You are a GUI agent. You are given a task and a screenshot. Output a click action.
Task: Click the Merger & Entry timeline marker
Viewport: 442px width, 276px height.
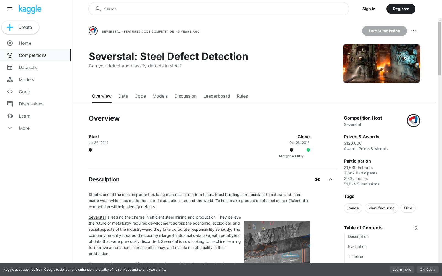291,150
